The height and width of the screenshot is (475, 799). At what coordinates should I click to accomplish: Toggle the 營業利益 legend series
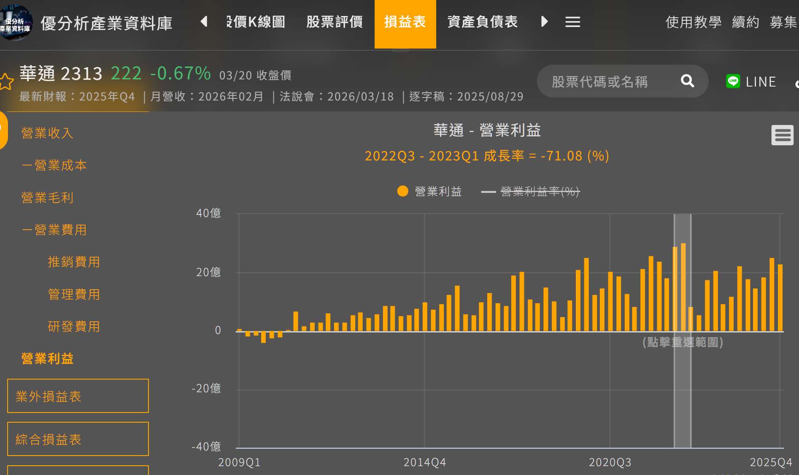[x=430, y=191]
